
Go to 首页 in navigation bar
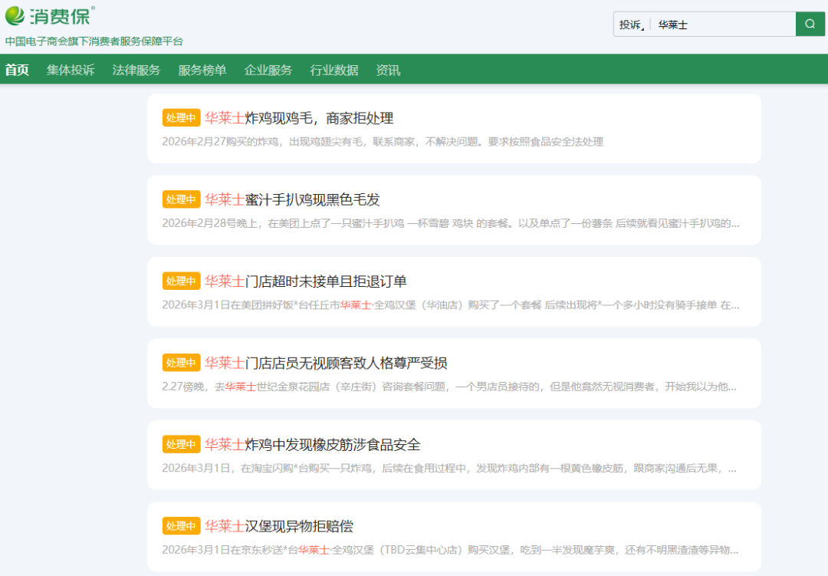pos(17,70)
